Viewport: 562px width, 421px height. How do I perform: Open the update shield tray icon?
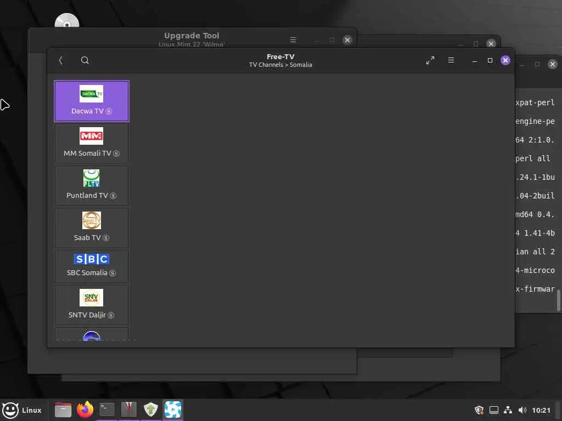479,410
